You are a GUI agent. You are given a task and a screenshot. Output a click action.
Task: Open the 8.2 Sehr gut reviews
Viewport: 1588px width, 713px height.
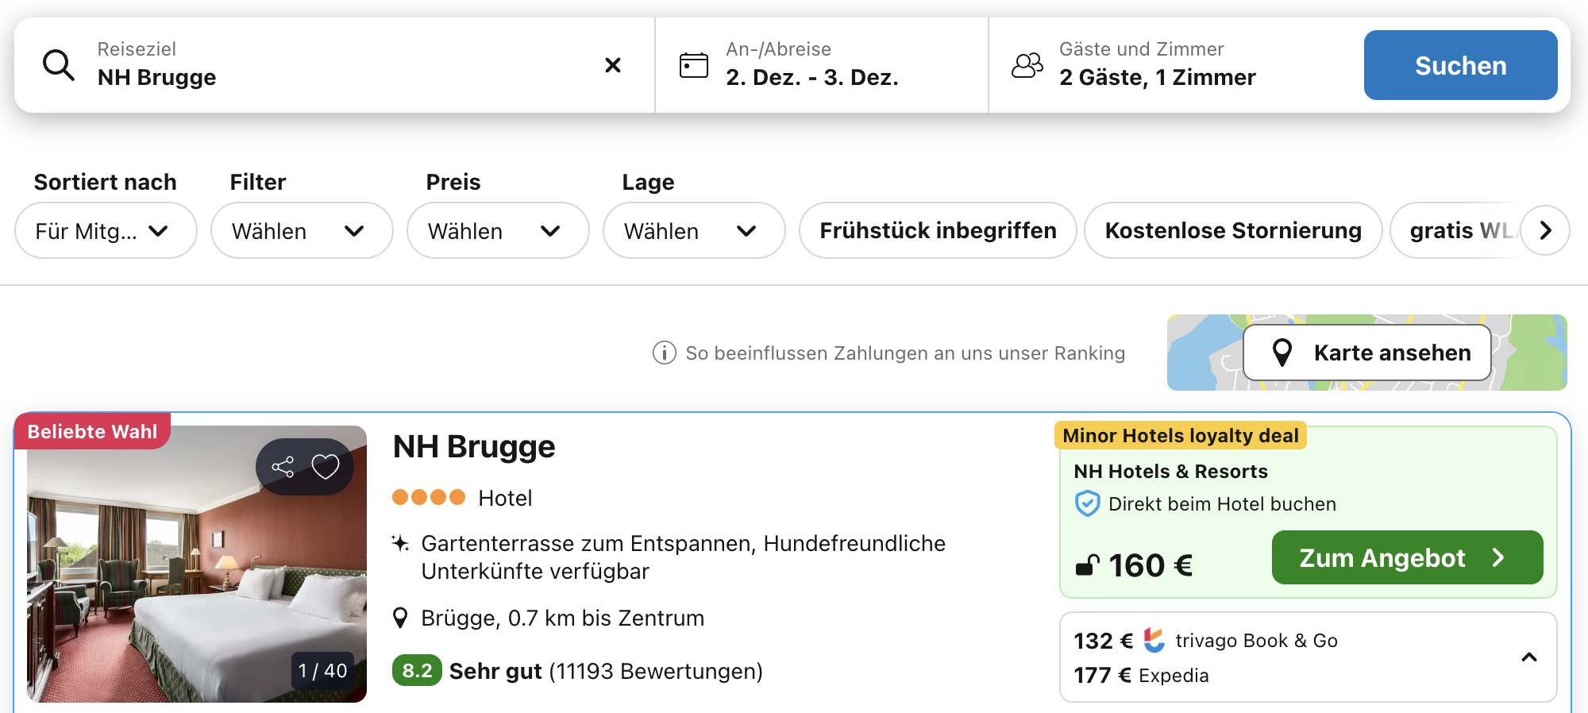coord(577,671)
